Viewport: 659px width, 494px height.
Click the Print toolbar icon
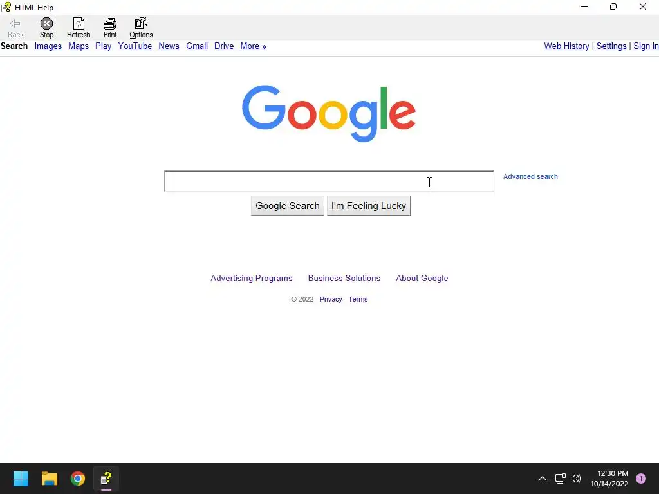pyautogui.click(x=110, y=24)
